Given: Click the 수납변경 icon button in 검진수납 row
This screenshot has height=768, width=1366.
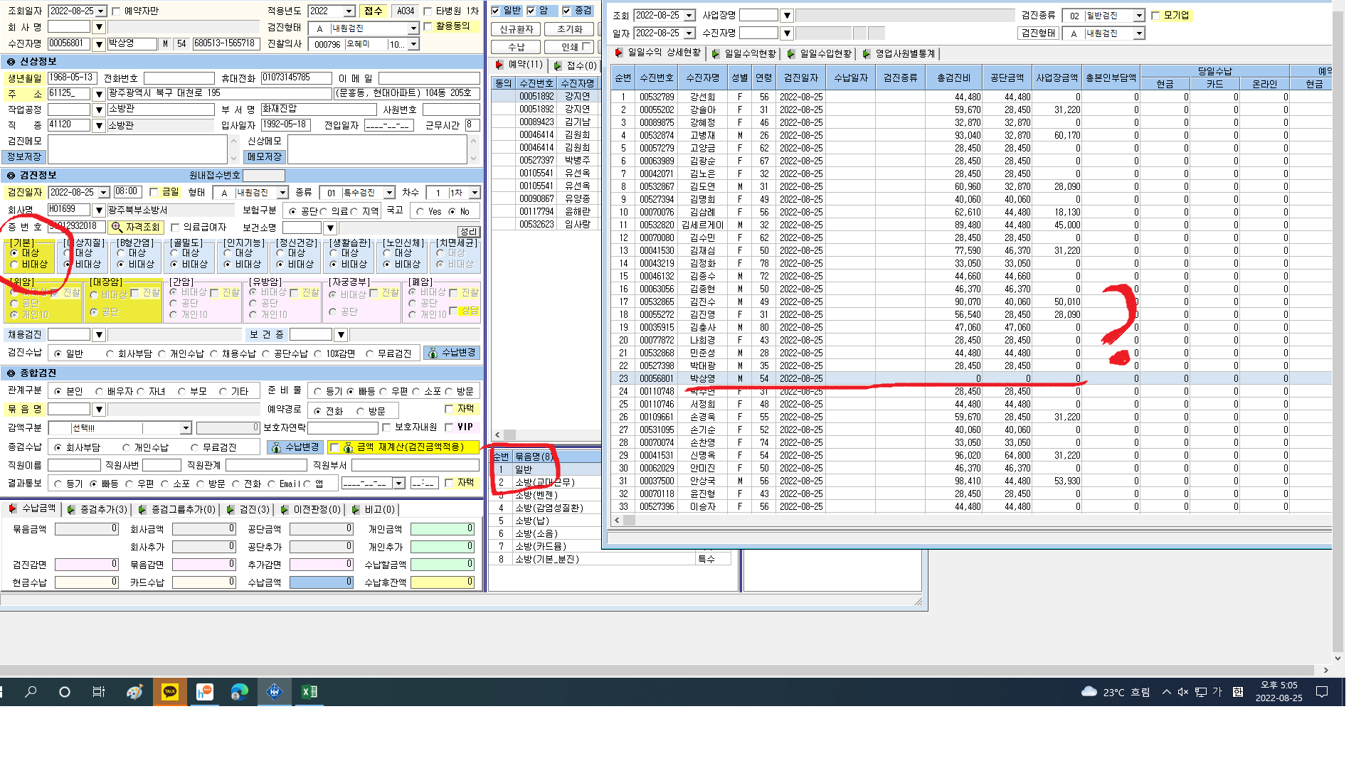Looking at the screenshot, I should (x=452, y=353).
